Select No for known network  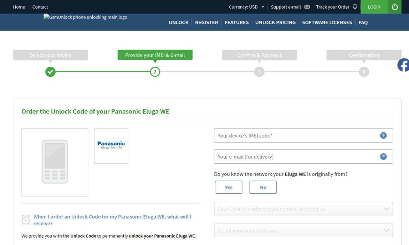(263, 187)
